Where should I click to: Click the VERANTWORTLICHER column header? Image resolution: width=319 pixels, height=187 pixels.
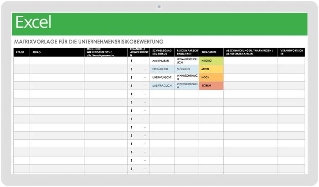tap(291, 52)
